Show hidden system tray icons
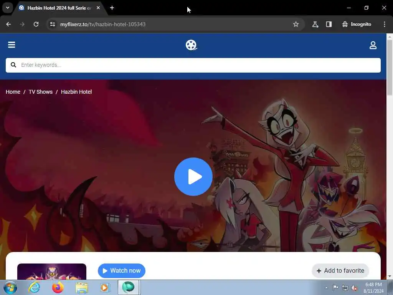 pos(326,288)
